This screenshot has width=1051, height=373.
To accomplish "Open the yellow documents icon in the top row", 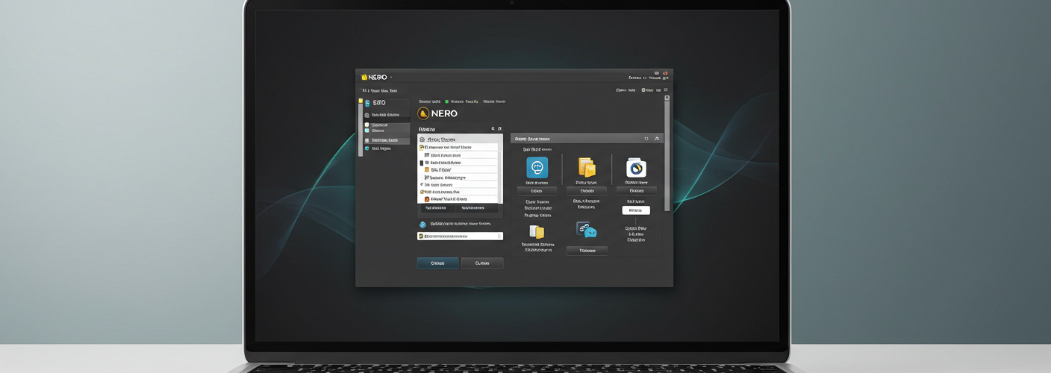I will click(586, 166).
